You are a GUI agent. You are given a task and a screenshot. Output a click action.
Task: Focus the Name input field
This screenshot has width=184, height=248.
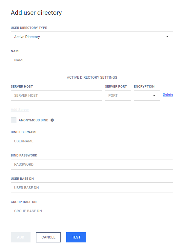click(x=92, y=60)
